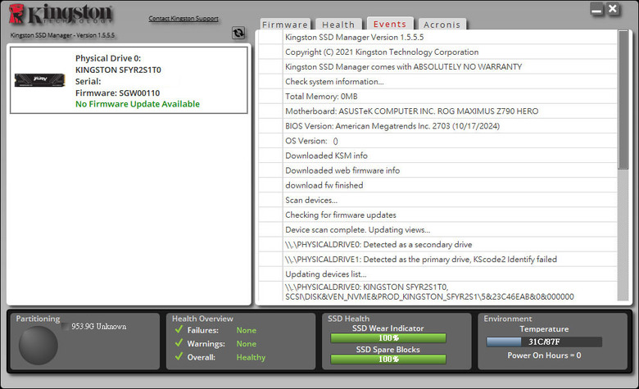Click the 'Healthy' overall status value

coord(251,357)
